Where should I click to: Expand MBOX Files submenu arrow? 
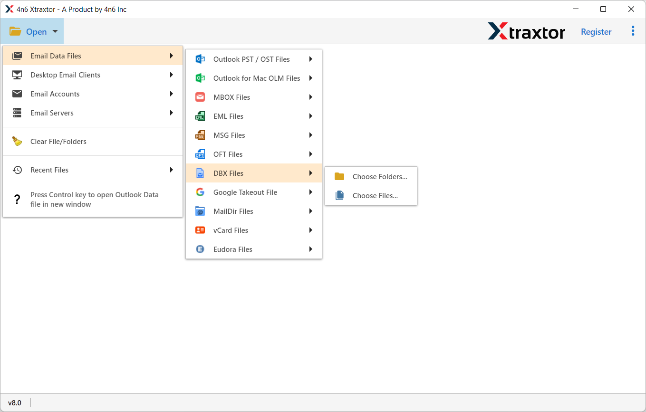[x=310, y=97]
